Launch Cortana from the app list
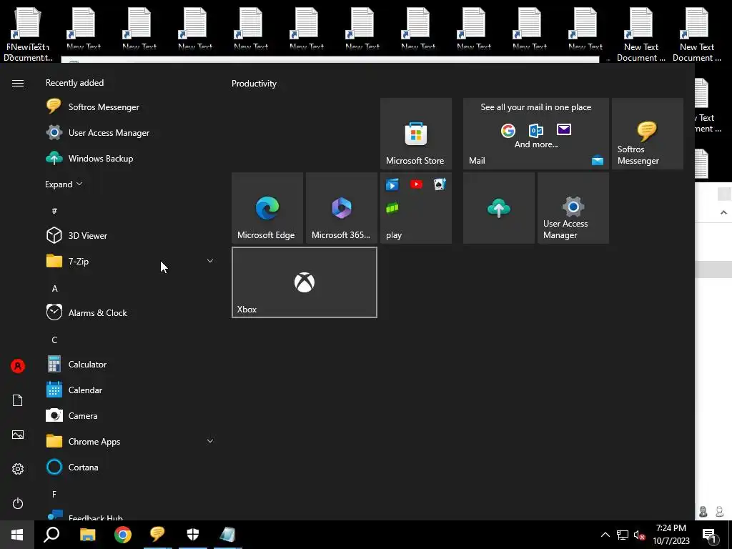This screenshot has height=549, width=732. click(130, 467)
